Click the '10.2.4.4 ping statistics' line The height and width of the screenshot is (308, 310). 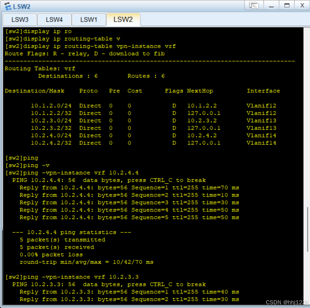[72, 232]
